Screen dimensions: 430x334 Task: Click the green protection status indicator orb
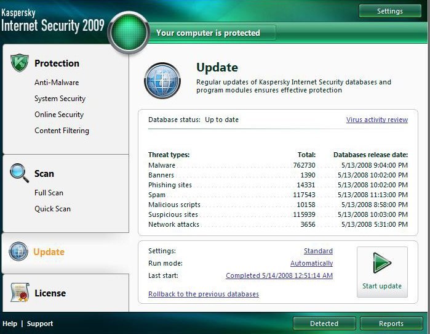coord(129,33)
